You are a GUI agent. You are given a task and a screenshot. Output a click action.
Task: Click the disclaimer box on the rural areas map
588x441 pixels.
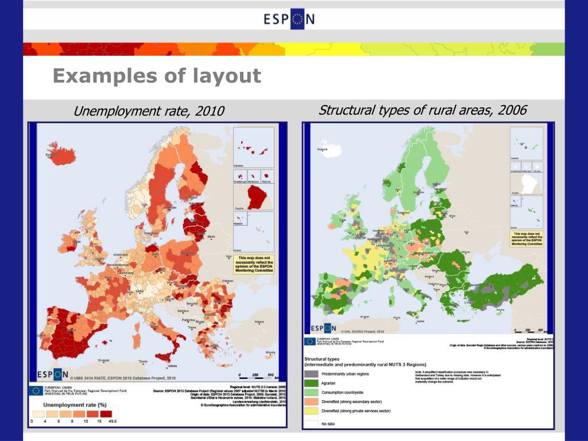527,239
